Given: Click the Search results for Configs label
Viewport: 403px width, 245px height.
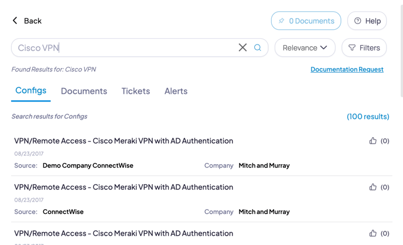Looking at the screenshot, I should point(49,117).
